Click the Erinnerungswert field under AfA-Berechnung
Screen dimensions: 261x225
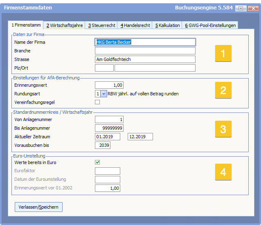coord(109,85)
